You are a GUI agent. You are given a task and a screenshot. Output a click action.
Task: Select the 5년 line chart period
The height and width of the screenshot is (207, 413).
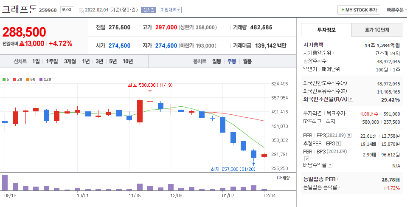point(113,62)
